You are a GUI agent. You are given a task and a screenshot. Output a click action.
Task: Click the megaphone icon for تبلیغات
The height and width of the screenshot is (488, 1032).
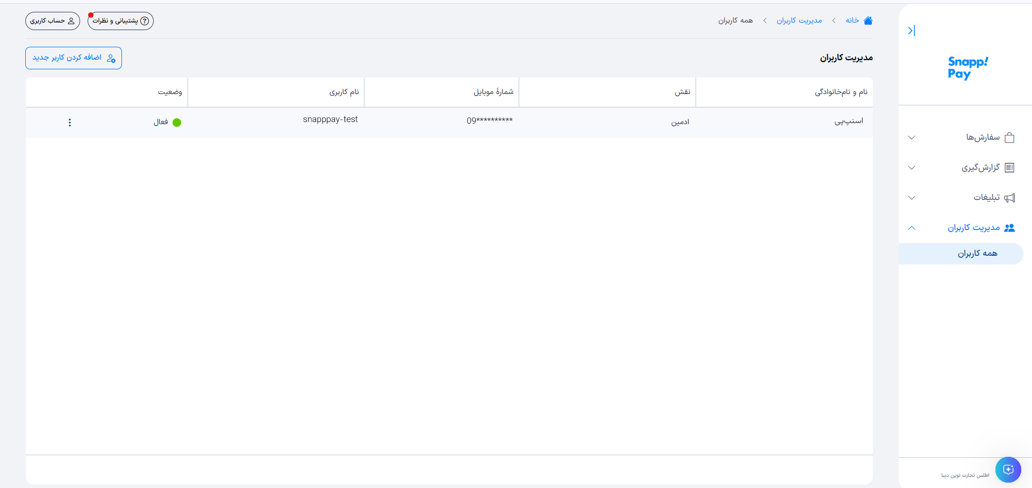pyautogui.click(x=1009, y=198)
